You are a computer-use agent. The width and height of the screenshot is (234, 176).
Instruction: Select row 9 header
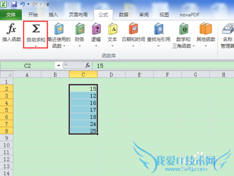tap(7, 138)
